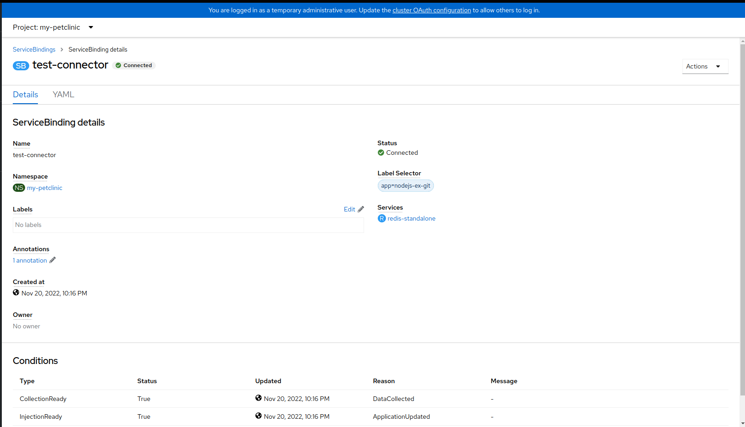Click the Namespace field label
745x427 pixels.
(x=30, y=176)
